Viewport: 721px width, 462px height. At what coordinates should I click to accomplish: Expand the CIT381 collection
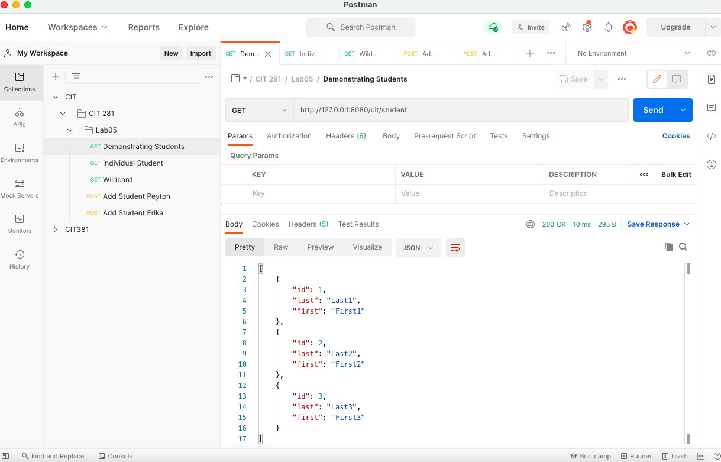[56, 229]
